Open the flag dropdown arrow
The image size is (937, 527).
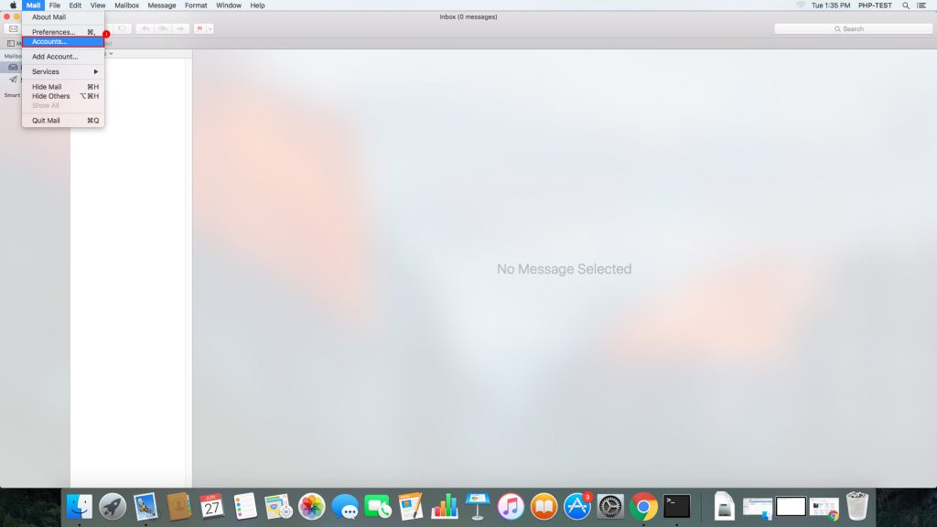click(x=210, y=28)
